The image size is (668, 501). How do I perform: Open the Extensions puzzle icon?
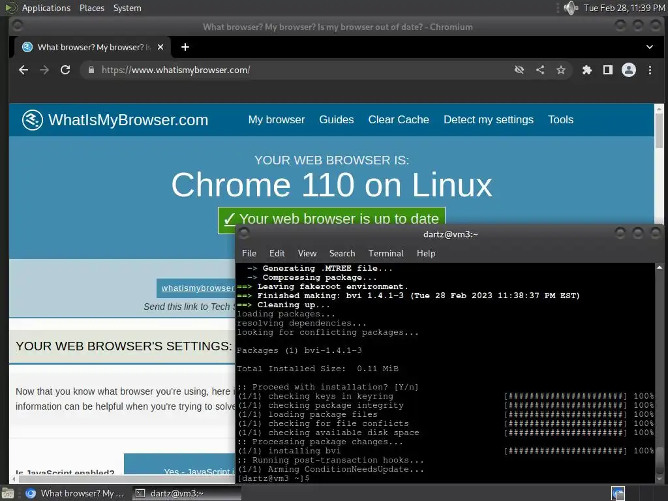point(587,70)
